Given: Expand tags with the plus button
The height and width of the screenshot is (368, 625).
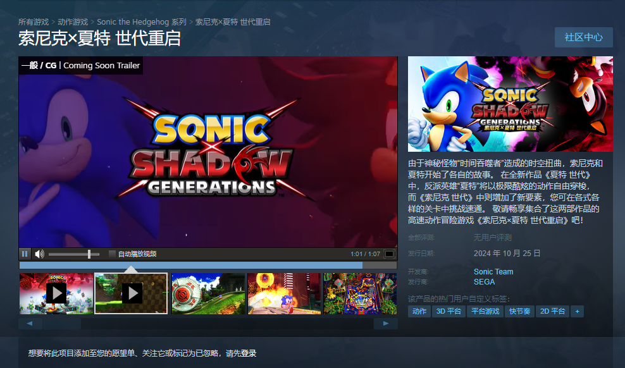Looking at the screenshot, I should (577, 312).
